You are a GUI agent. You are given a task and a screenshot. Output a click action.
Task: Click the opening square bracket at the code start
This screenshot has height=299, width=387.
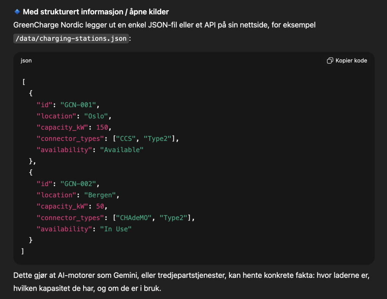pos(23,82)
